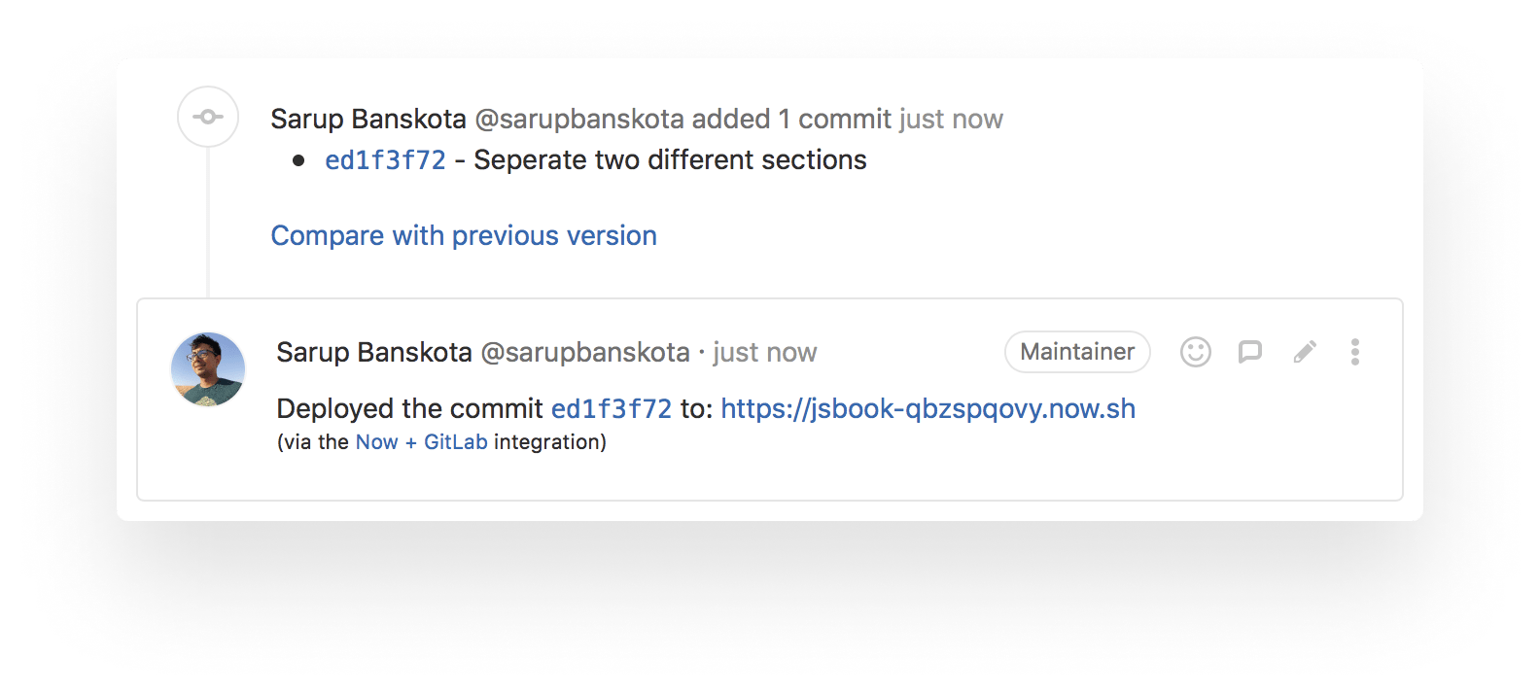Click Compare with previous version
Screen dimensions: 1540x696
click(x=464, y=235)
